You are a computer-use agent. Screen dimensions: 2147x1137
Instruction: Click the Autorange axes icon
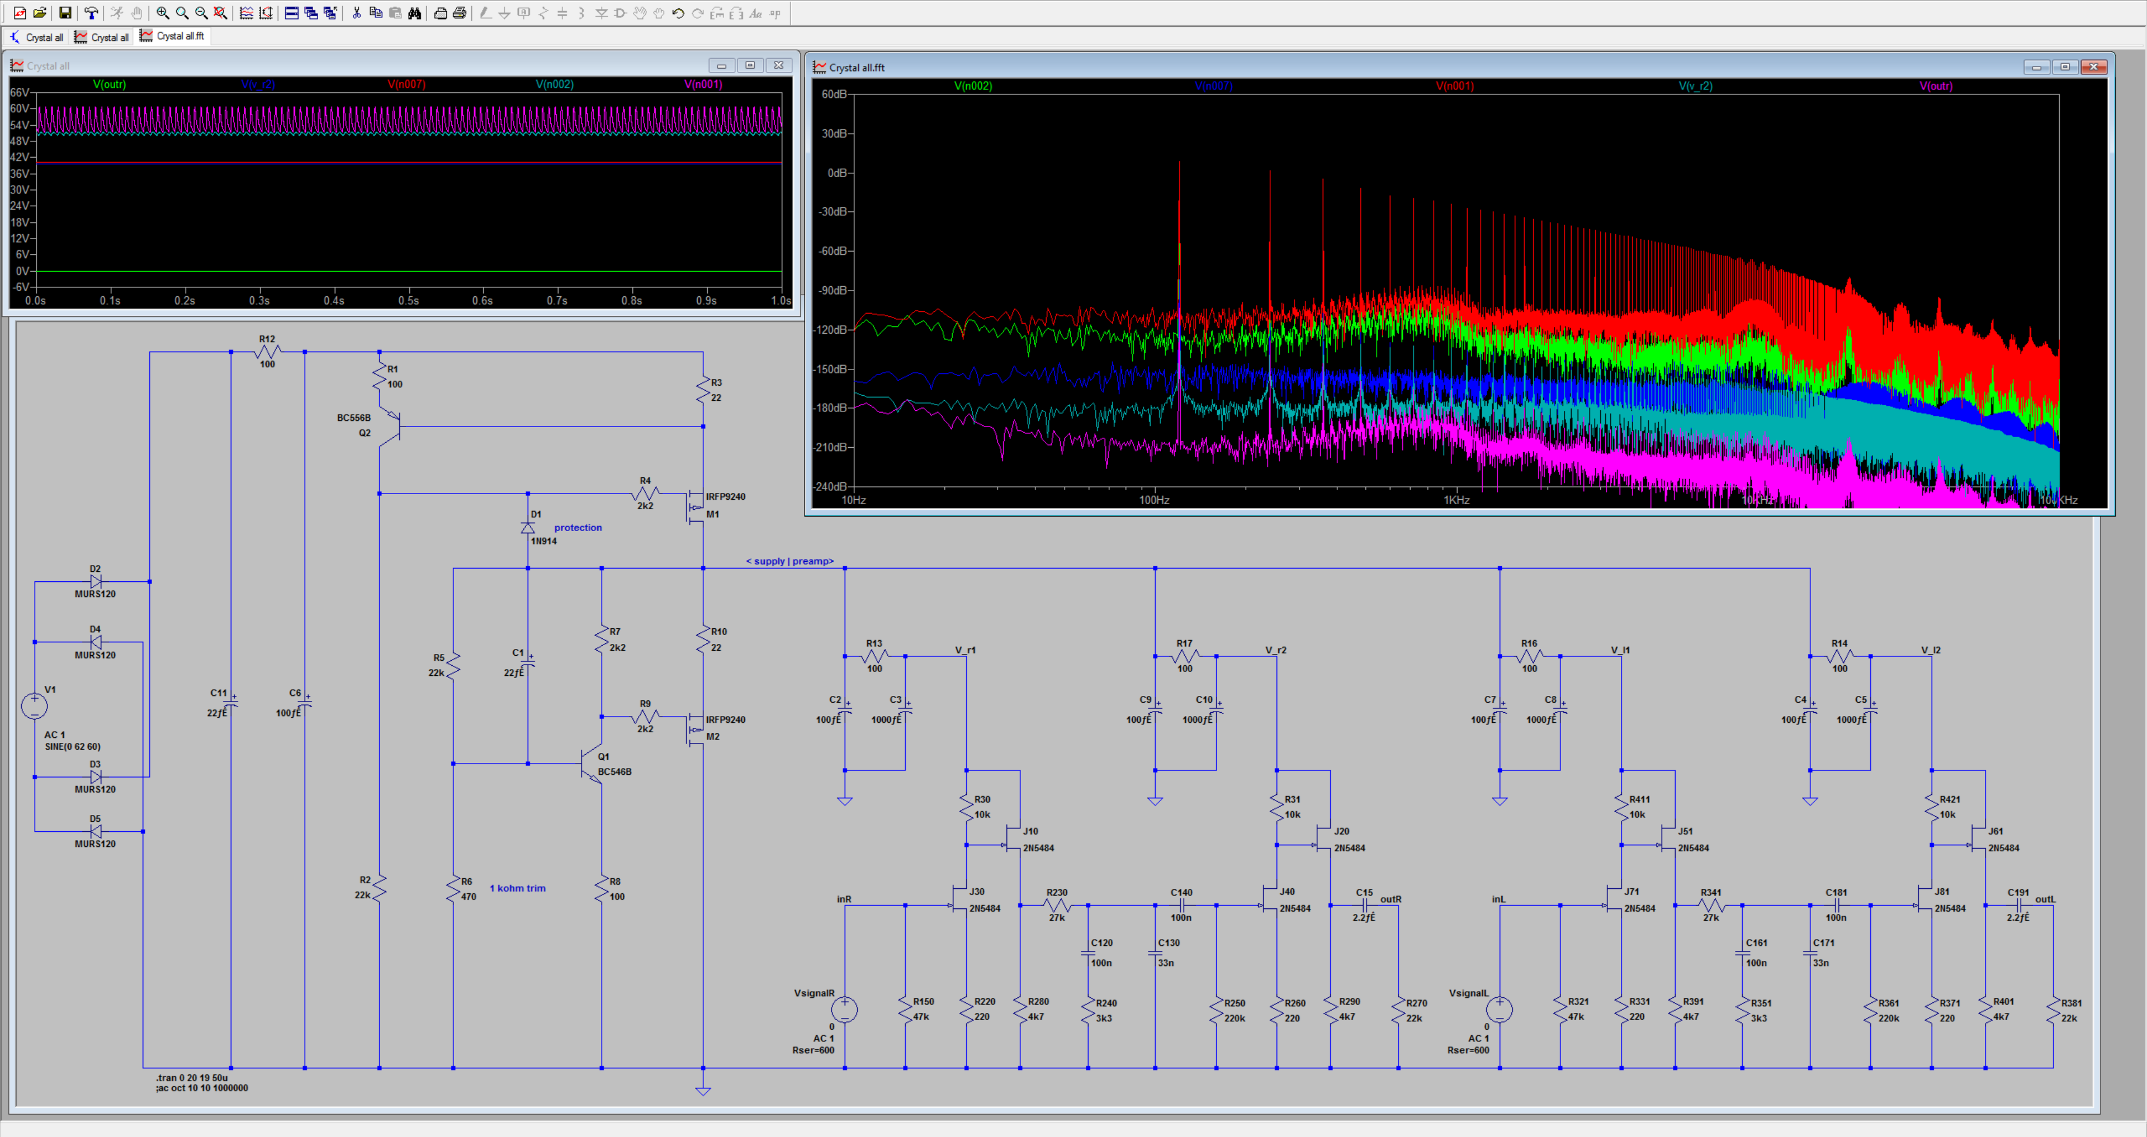point(266,12)
